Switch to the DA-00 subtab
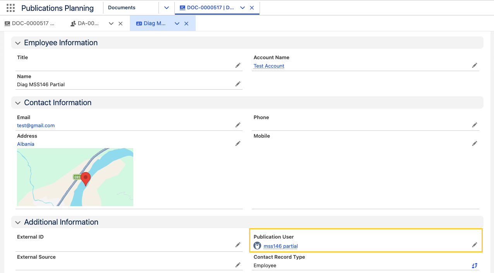 pos(85,24)
